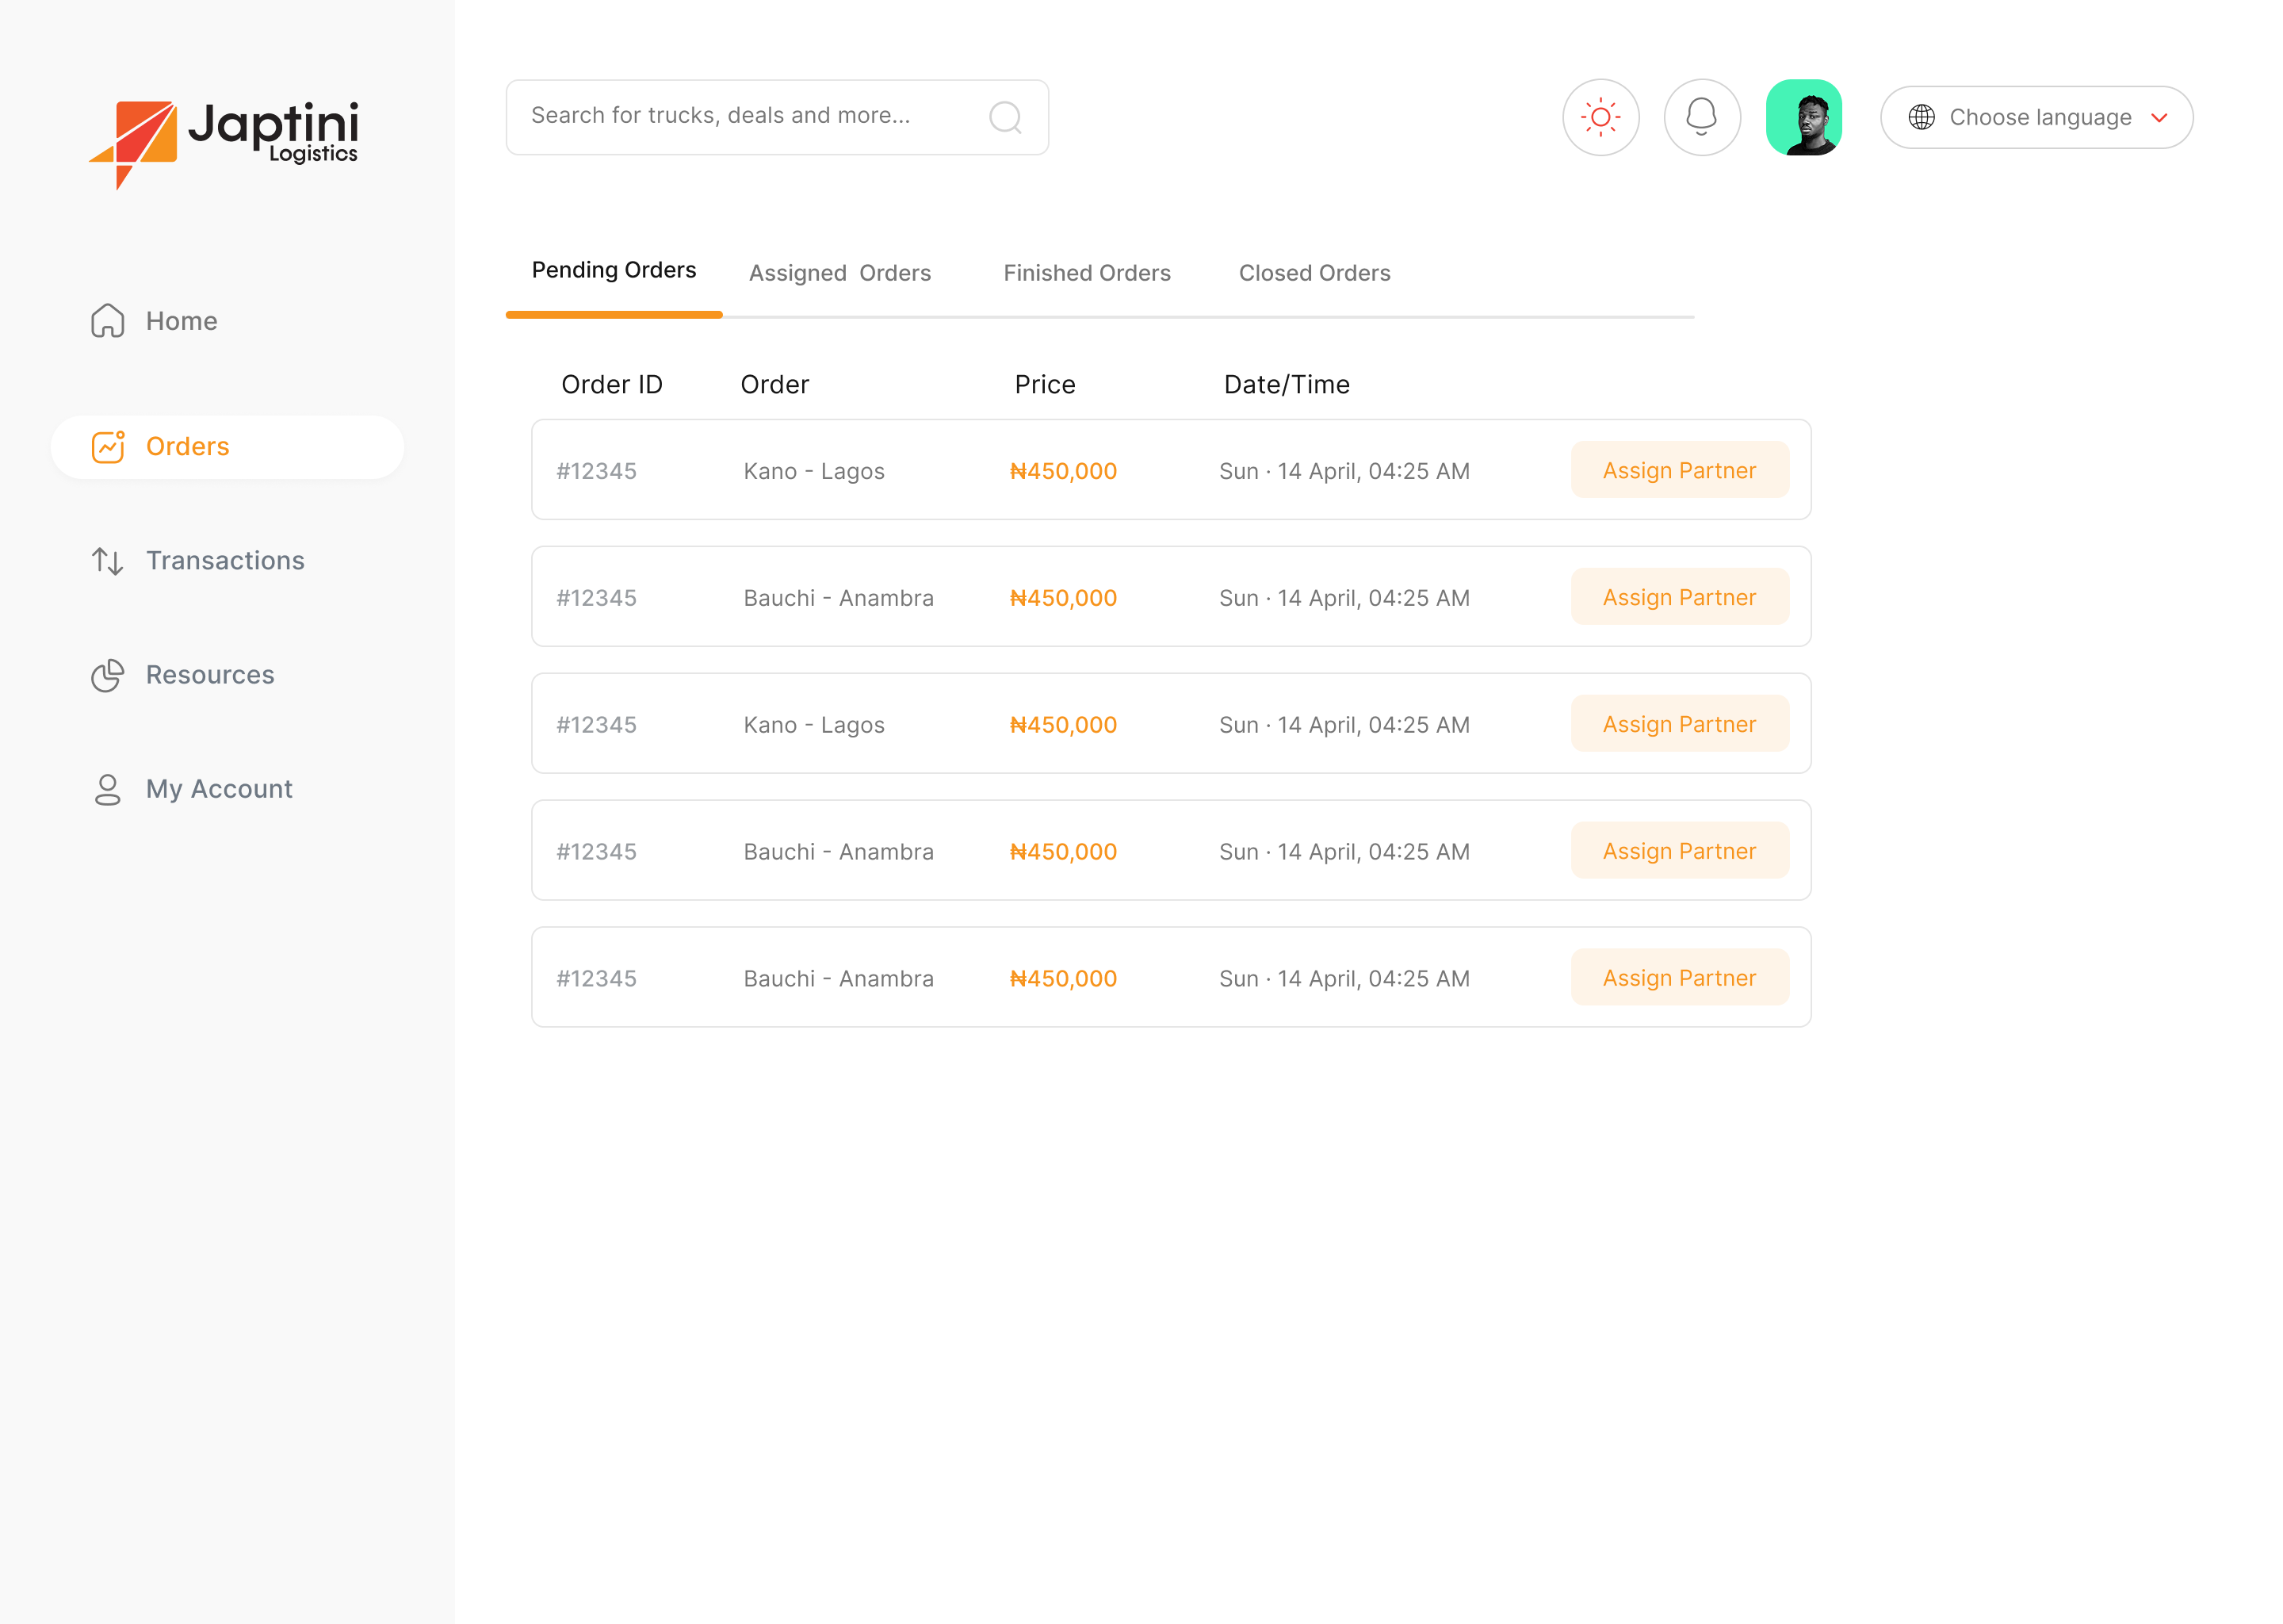Viewport: 2283px width, 1624px height.
Task: Click #12345 in the first row
Action: pos(597,471)
